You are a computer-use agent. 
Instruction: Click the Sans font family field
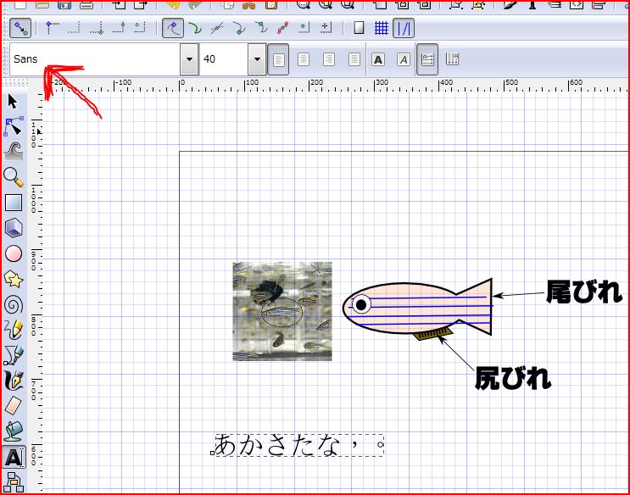[95, 59]
